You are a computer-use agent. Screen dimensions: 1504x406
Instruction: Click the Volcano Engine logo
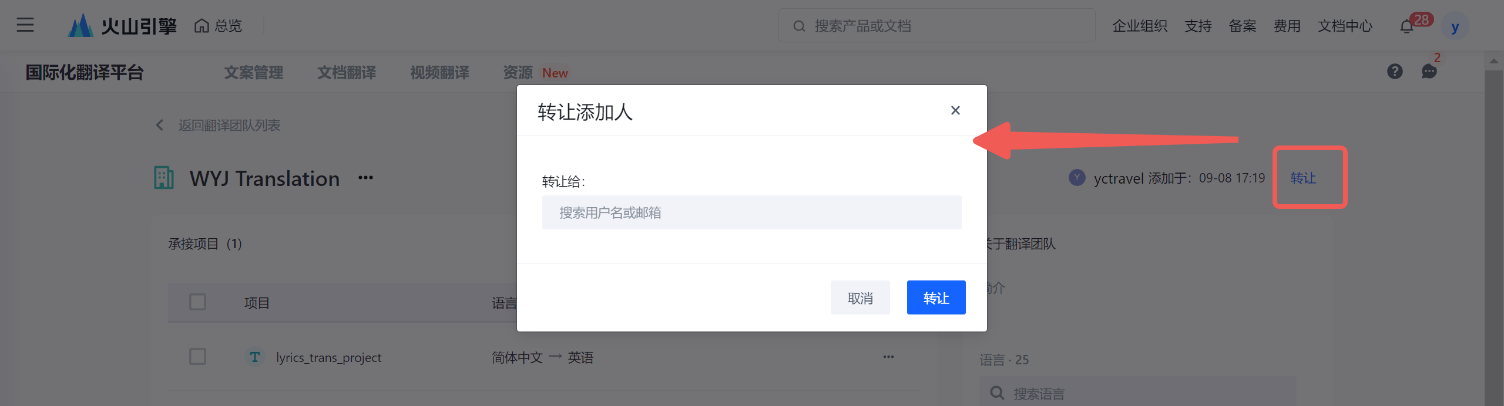pos(122,26)
